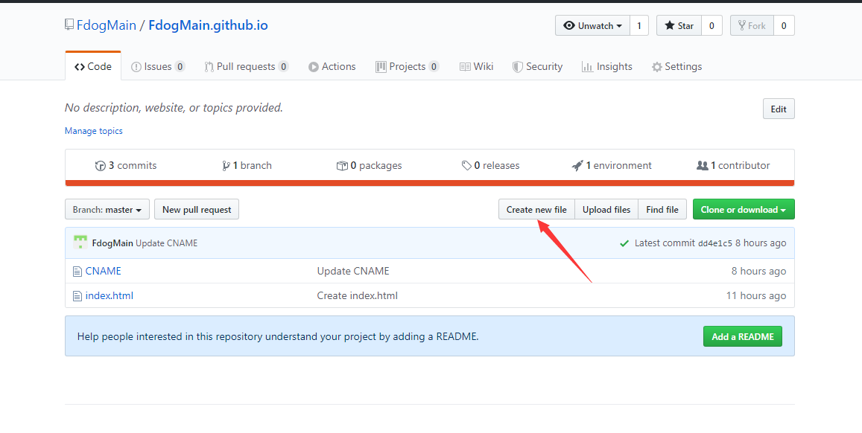Open the Insights tab

607,66
